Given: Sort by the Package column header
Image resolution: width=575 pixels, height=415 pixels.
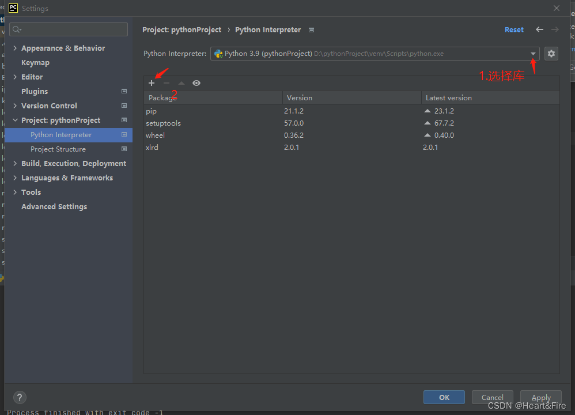Looking at the screenshot, I should [213, 97].
